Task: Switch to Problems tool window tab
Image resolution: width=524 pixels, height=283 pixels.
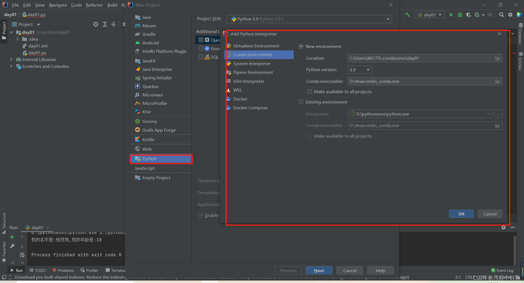Action: coord(63,270)
